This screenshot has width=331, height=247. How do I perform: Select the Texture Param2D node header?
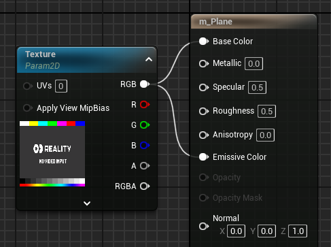pos(87,60)
